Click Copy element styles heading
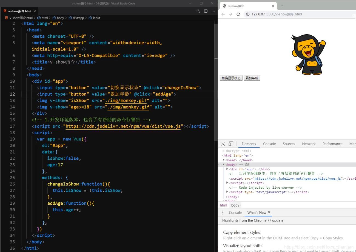The width and height of the screenshot is (356, 252). coord(241,232)
